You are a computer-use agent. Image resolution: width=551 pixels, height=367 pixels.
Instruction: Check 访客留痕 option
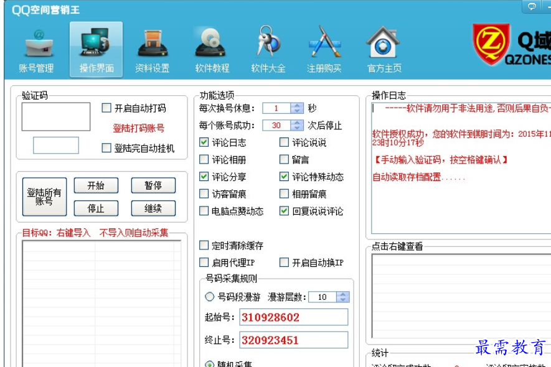(204, 193)
